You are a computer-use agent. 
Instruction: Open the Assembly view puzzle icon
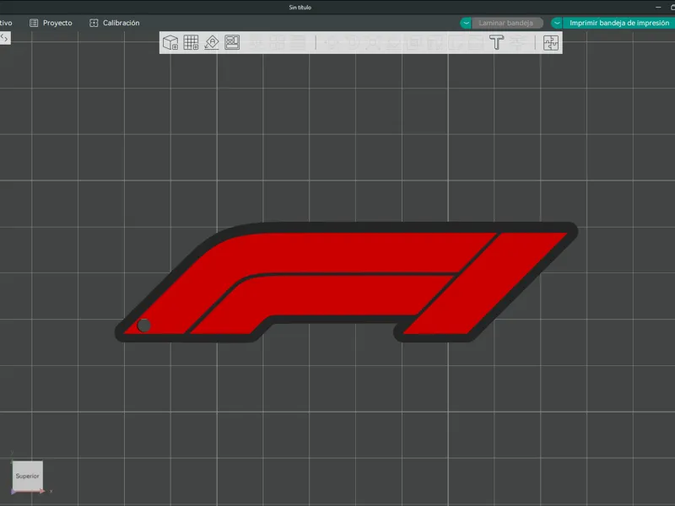pos(551,43)
